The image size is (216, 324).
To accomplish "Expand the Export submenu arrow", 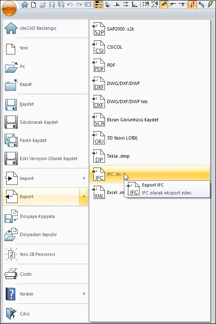I will (x=84, y=196).
